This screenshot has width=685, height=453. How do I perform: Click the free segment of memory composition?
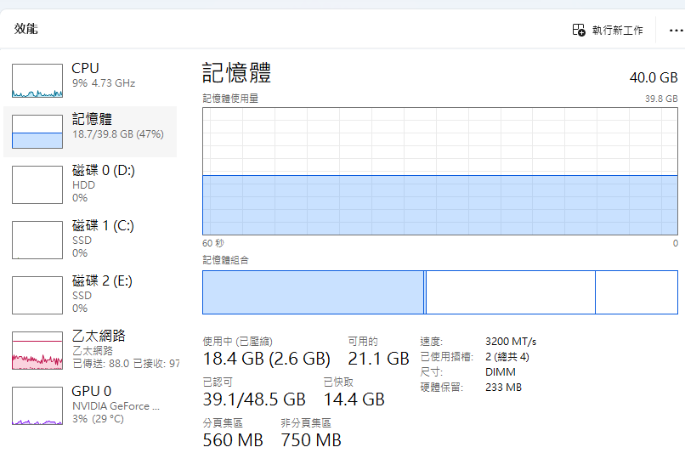pos(636,292)
